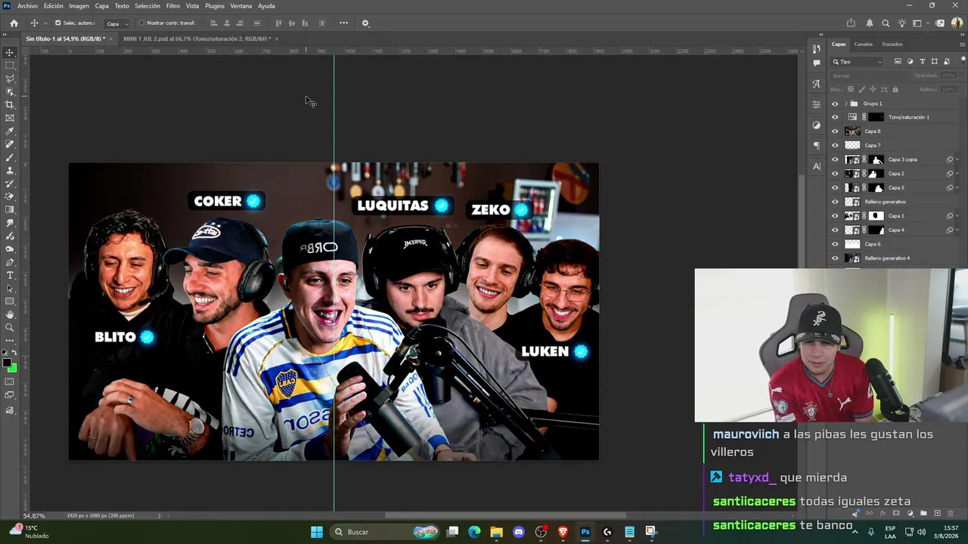Open the options bar settings gear
Image resolution: width=968 pixels, height=544 pixels.
coord(365,23)
